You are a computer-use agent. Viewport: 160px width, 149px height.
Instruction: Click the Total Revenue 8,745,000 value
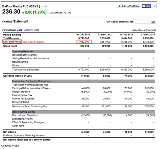pos(84,38)
